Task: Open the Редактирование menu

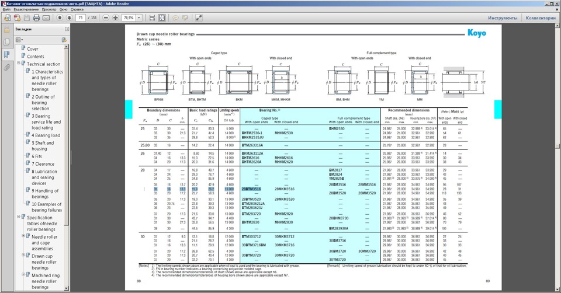Action: pos(26,9)
